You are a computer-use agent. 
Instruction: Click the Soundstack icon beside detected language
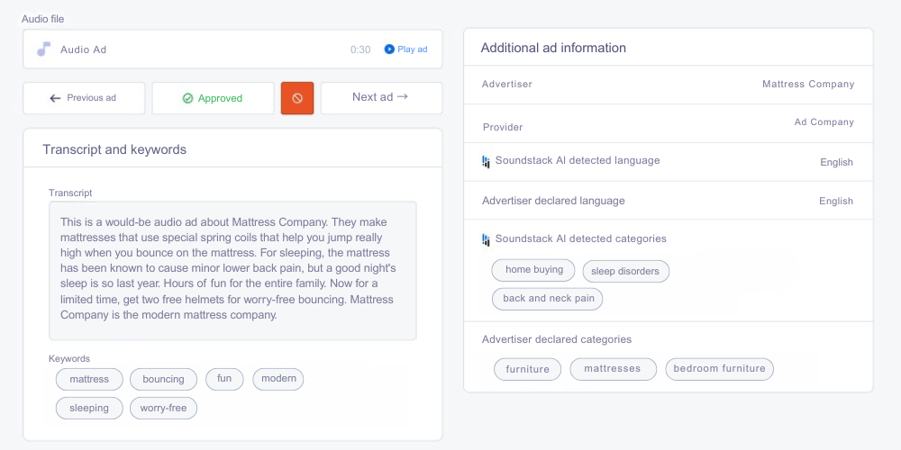point(486,161)
